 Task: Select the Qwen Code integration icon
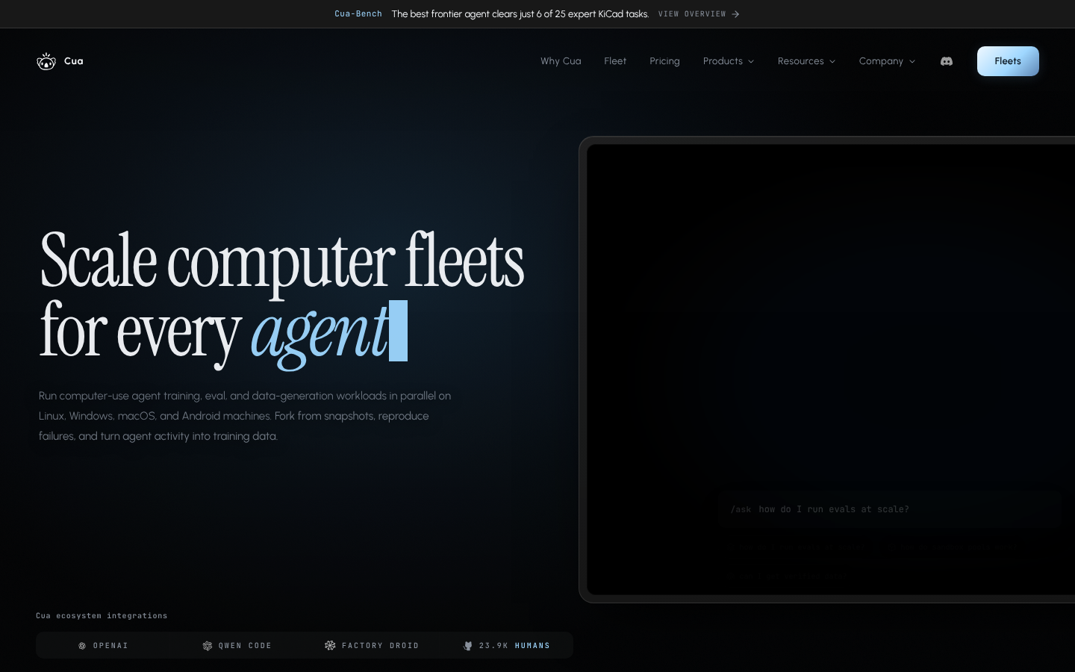click(x=208, y=646)
